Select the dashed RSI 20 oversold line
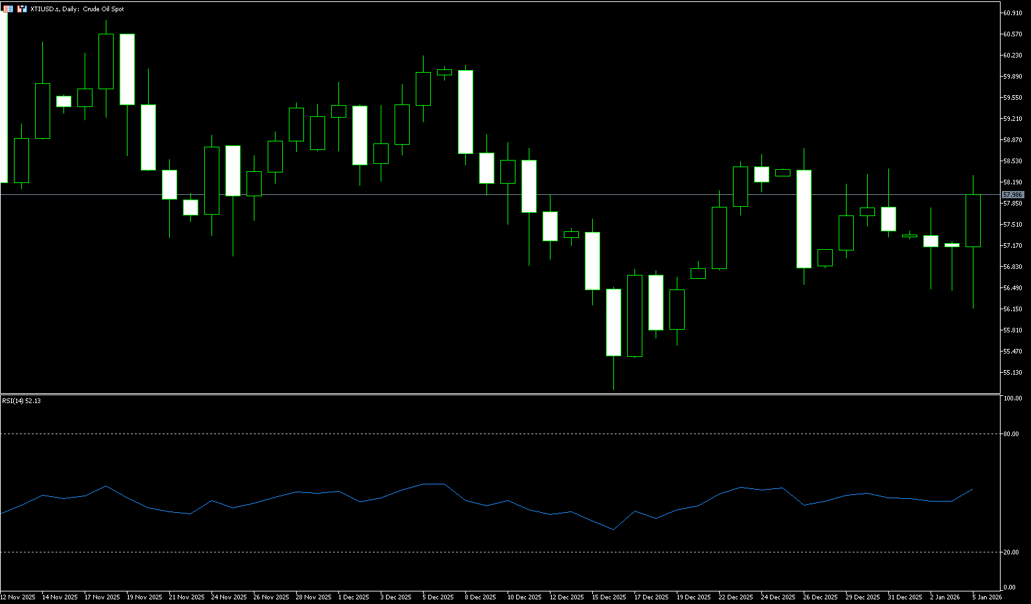This screenshot has width=1031, height=604. 463,552
